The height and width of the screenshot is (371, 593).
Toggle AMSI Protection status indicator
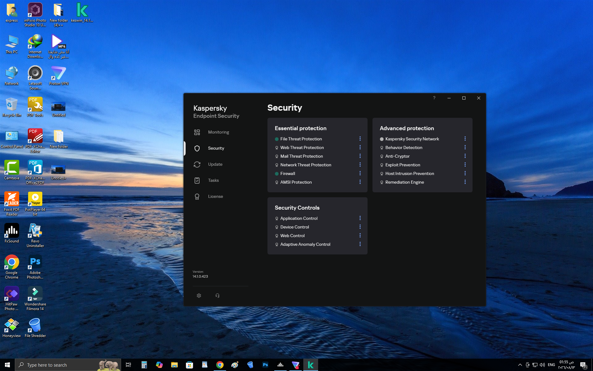277,182
